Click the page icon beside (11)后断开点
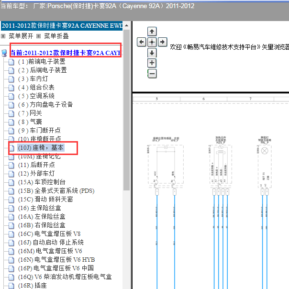Image resolution: width=289 pixels, height=289 pixels. point(11,165)
